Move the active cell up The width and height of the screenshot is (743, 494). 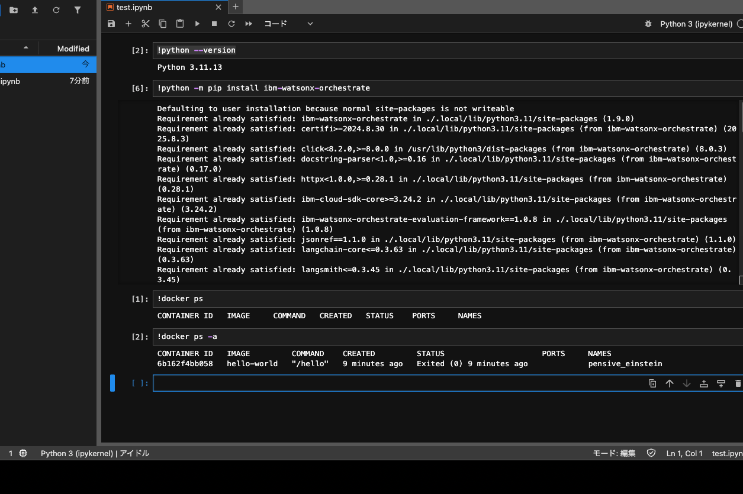(670, 383)
